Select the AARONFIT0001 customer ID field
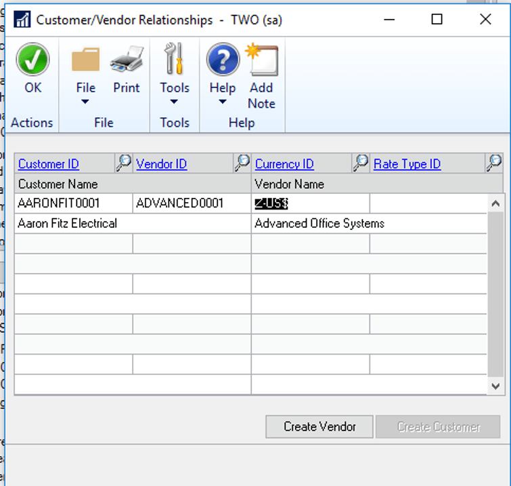The height and width of the screenshot is (486, 511). (x=73, y=203)
